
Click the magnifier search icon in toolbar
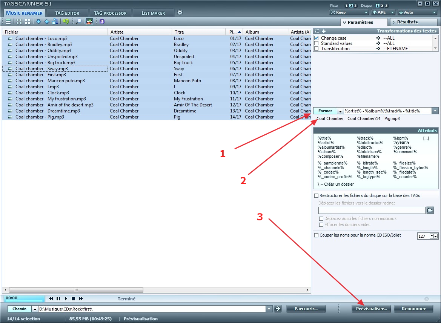tap(79, 22)
